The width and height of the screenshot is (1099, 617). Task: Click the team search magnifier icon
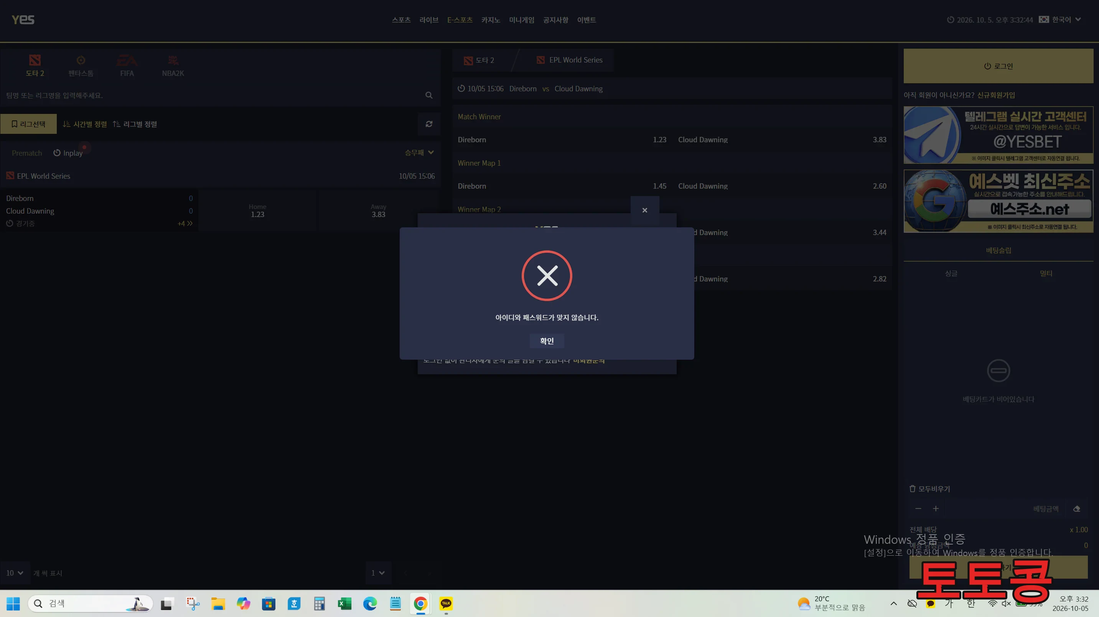[x=429, y=95]
